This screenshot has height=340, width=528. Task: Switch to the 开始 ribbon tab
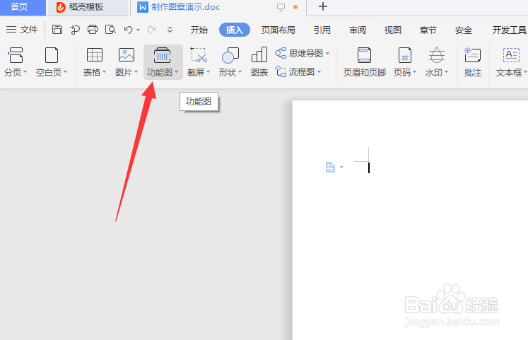click(x=199, y=30)
